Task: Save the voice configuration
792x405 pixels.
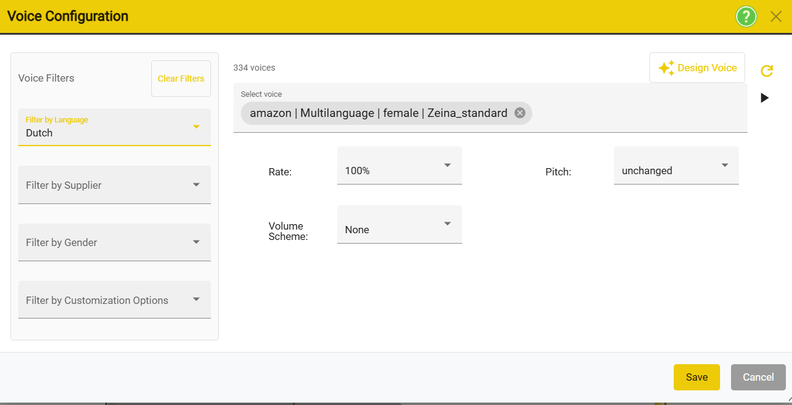Action: (x=697, y=377)
